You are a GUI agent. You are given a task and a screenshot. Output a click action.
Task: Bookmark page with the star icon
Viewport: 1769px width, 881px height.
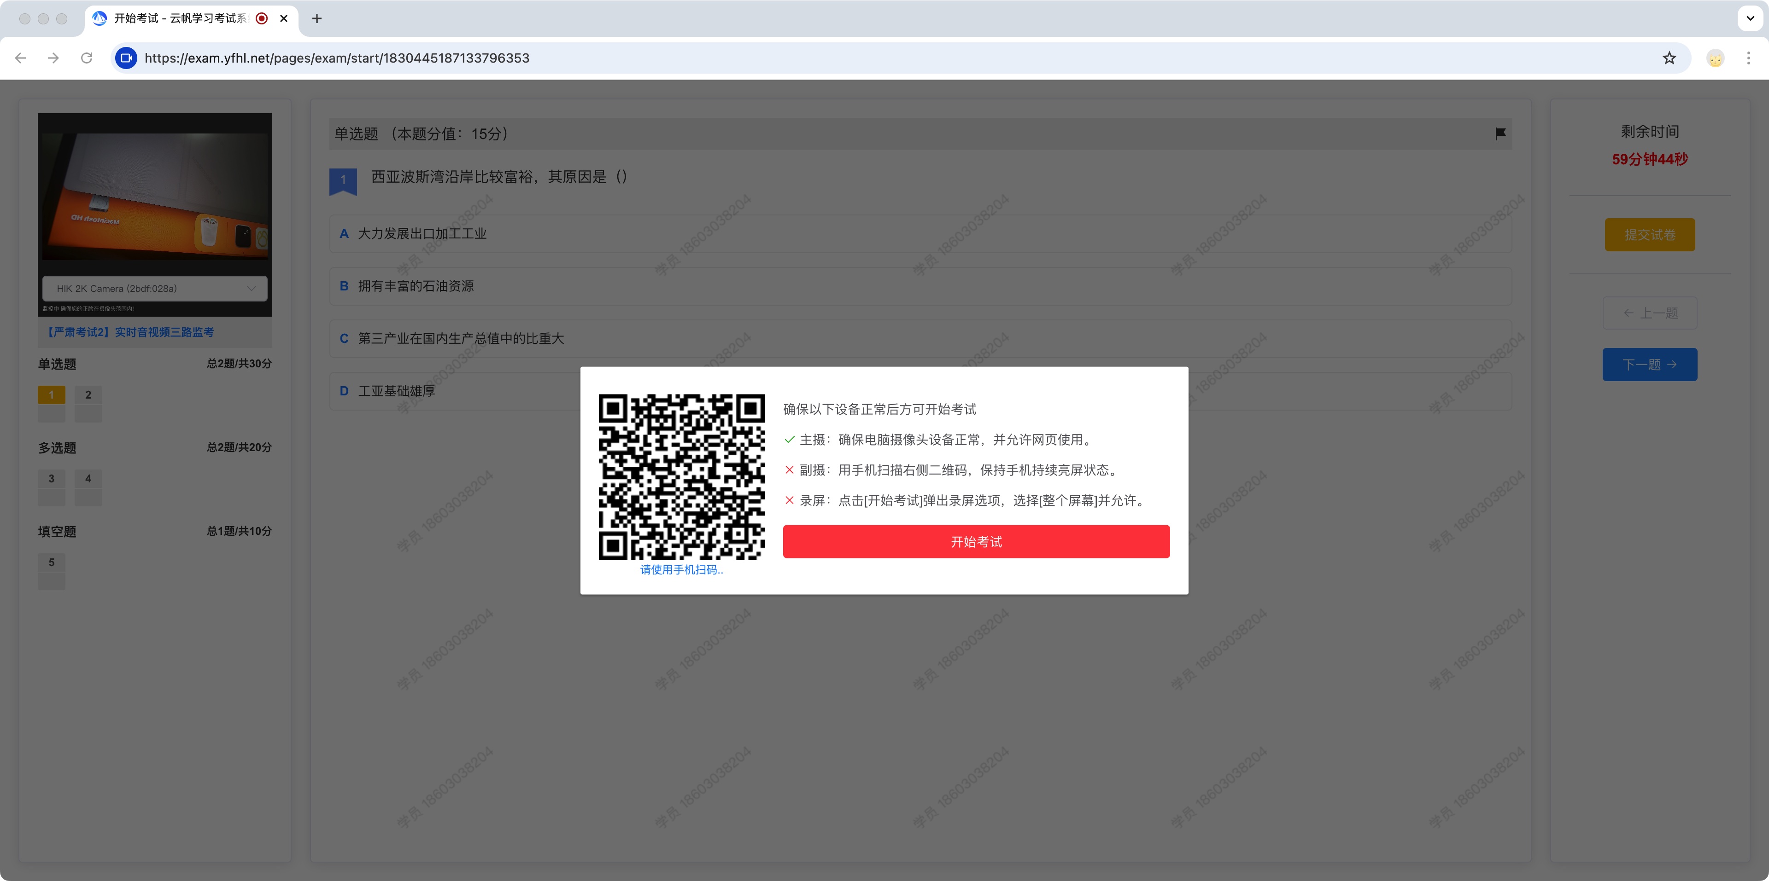click(x=1669, y=58)
